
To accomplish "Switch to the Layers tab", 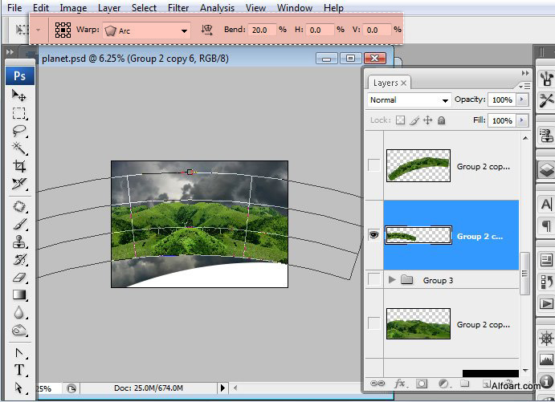I will click(x=386, y=83).
